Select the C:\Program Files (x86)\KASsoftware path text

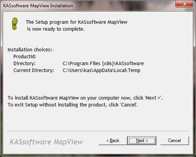pyautogui.click(x=103, y=64)
